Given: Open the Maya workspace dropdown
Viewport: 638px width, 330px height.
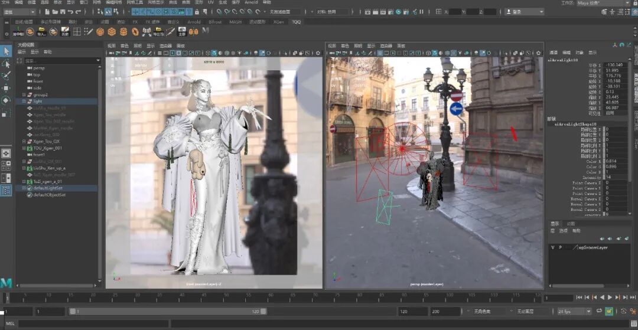Looking at the screenshot, I should 603,3.
